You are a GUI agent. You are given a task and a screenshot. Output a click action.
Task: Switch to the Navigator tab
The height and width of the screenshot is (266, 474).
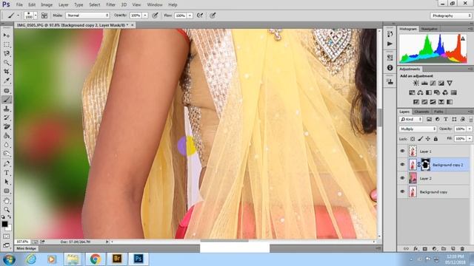pos(430,29)
